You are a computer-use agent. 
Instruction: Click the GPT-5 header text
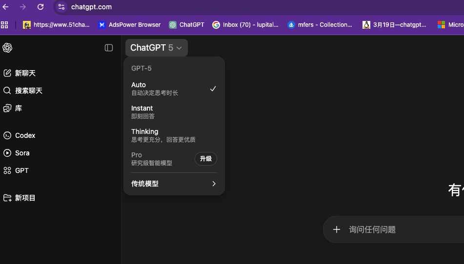(x=141, y=68)
